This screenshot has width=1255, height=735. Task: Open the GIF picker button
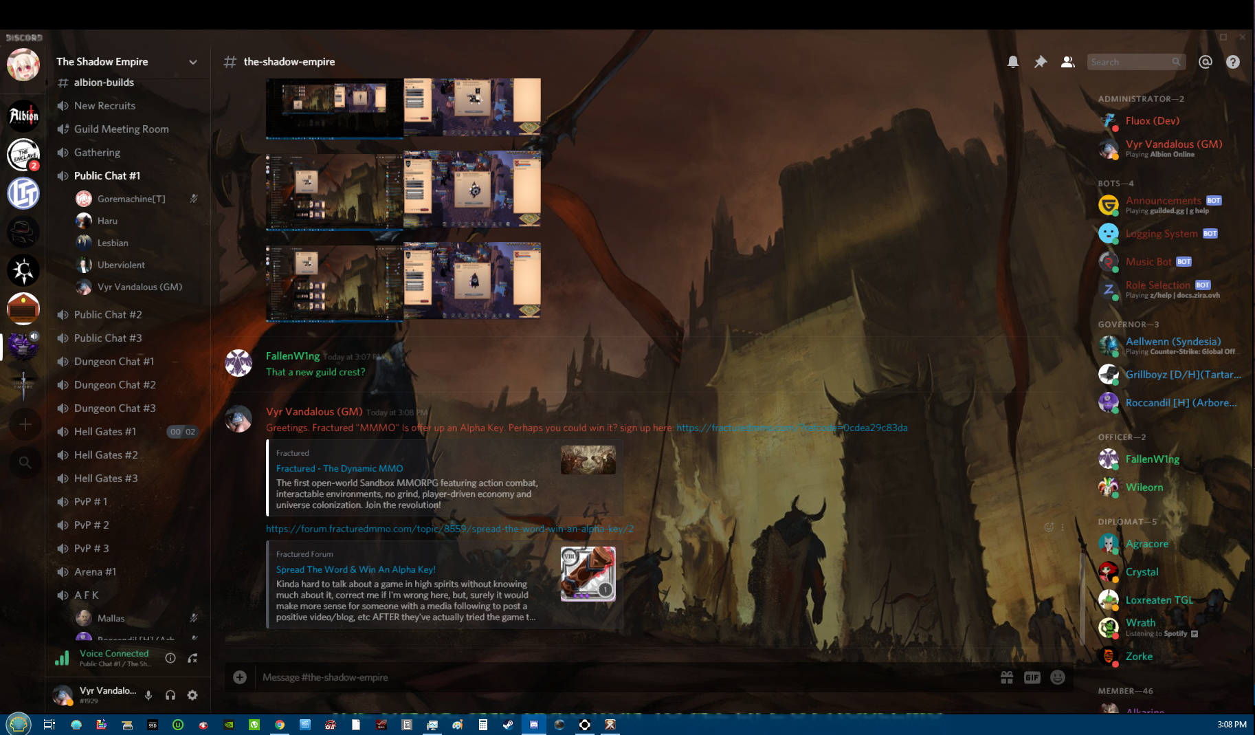click(x=1032, y=677)
